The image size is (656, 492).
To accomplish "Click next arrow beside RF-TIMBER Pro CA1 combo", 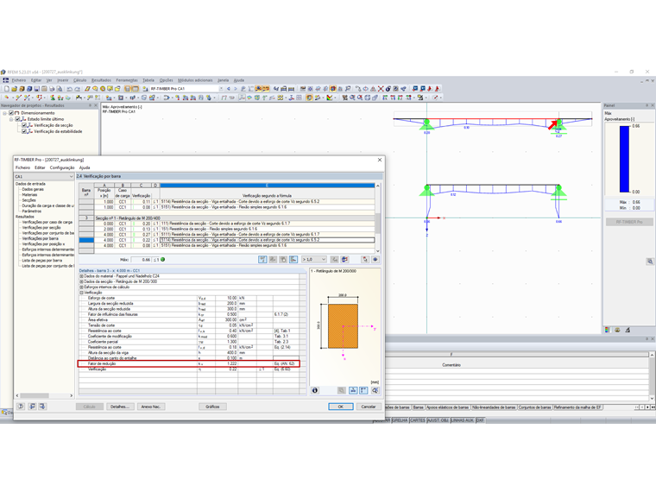I will point(236,89).
